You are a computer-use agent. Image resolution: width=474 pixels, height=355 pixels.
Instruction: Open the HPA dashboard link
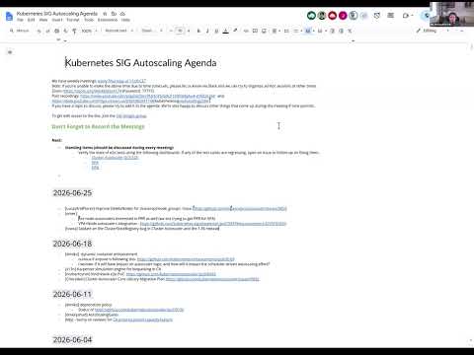[x=95, y=168]
